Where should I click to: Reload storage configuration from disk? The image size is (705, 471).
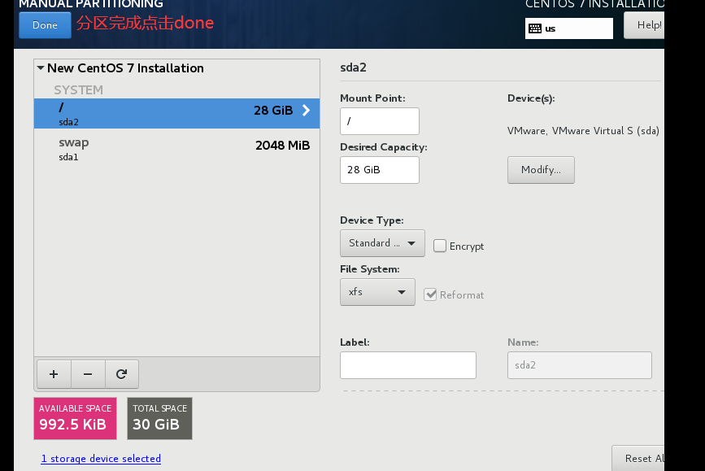pyautogui.click(x=122, y=374)
